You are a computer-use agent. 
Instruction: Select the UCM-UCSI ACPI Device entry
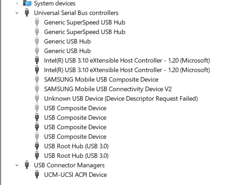tap(75, 175)
